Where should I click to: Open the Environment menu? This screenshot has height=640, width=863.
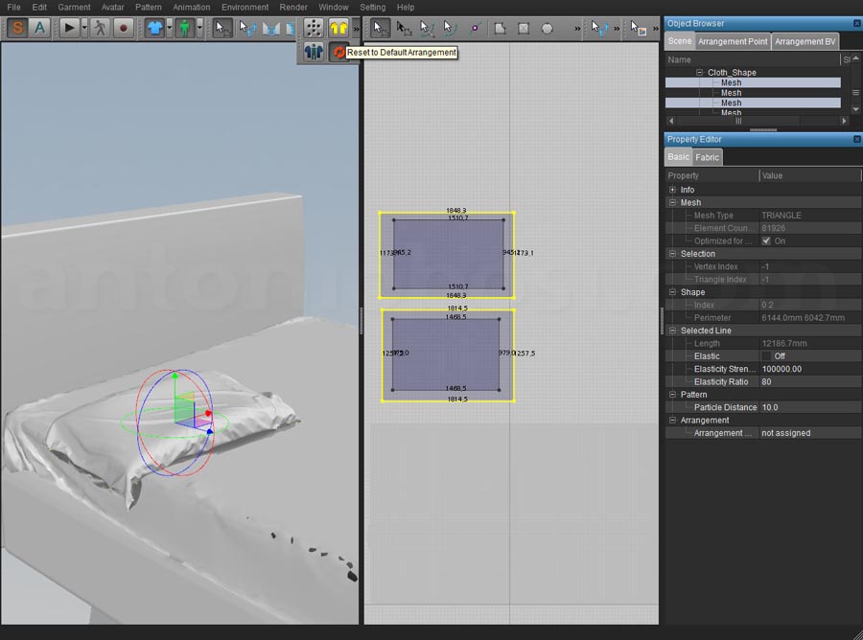[245, 7]
